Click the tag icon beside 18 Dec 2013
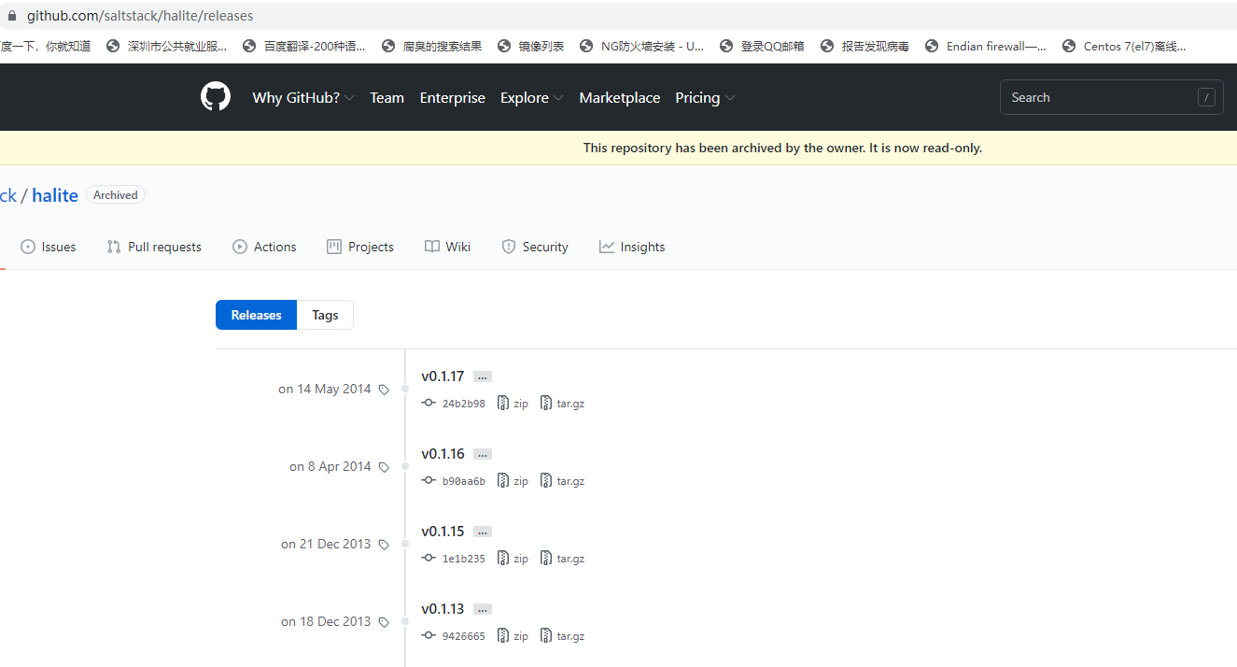Screen dimensions: 1237x667 [384, 622]
